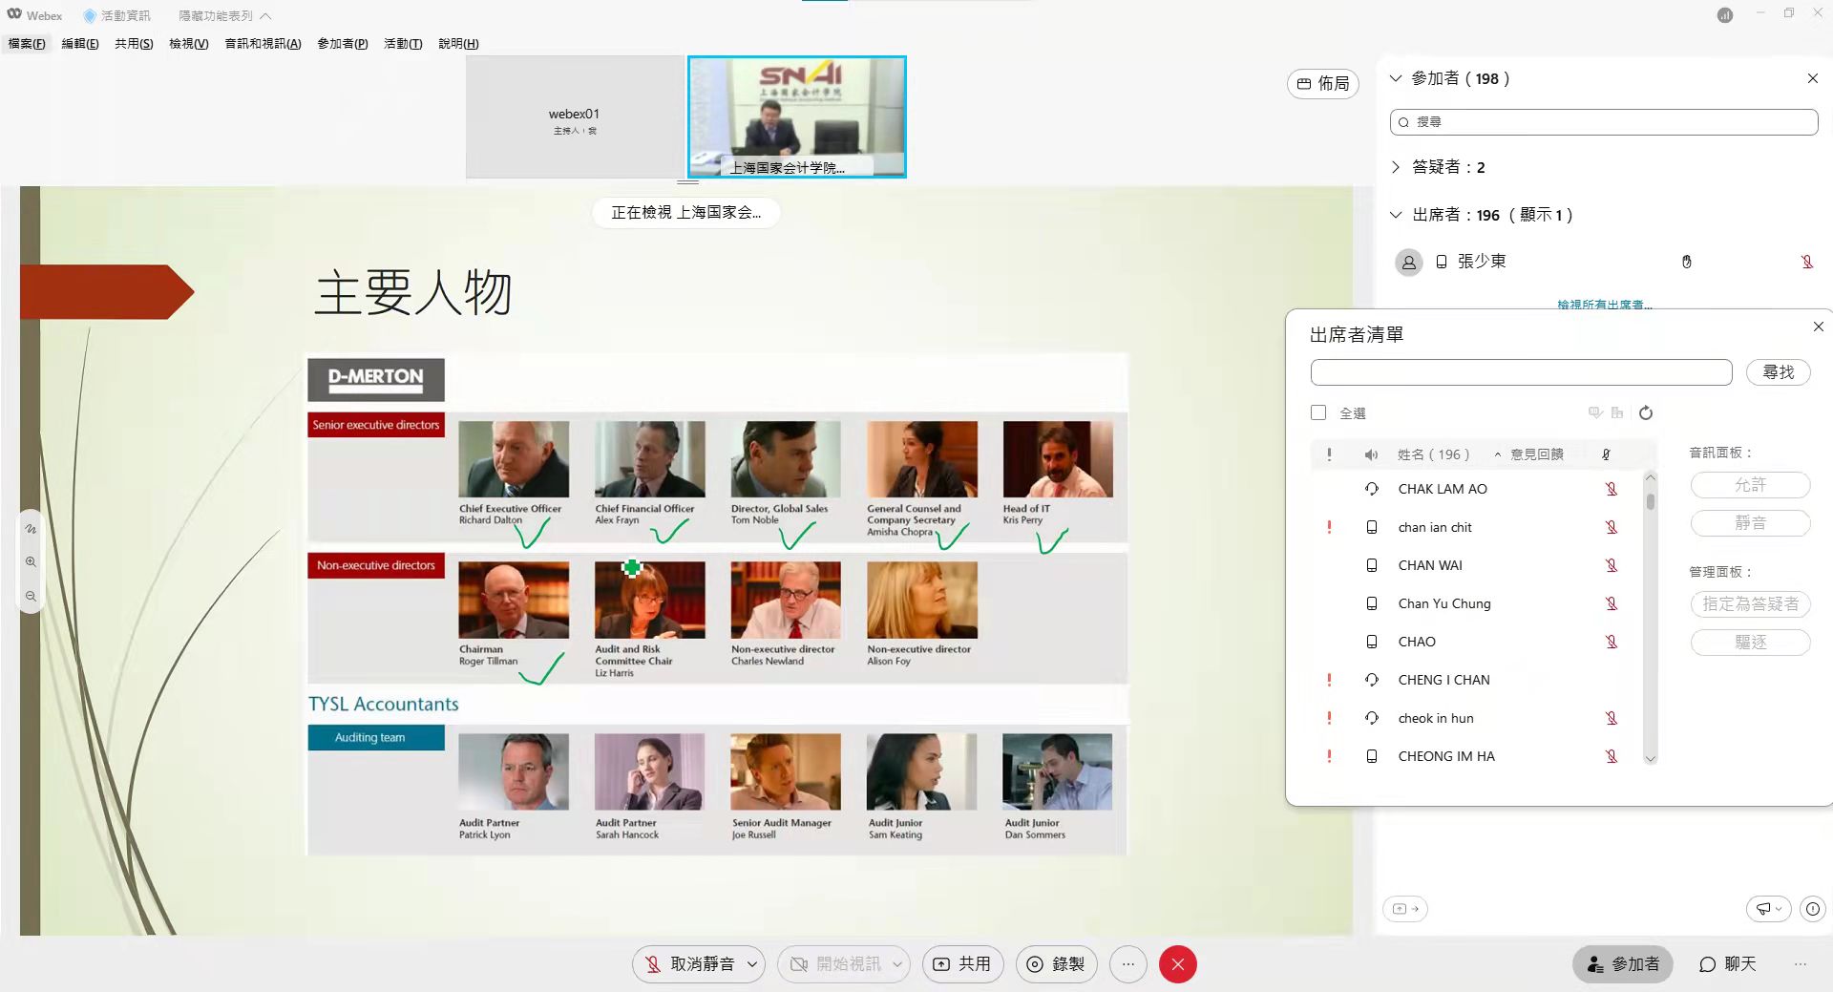Open dropdown arrow next to 開始視訊
Screen dimensions: 1833x992
(897, 964)
